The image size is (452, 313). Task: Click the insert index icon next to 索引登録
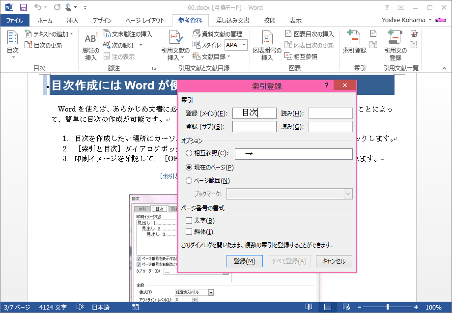(373, 34)
